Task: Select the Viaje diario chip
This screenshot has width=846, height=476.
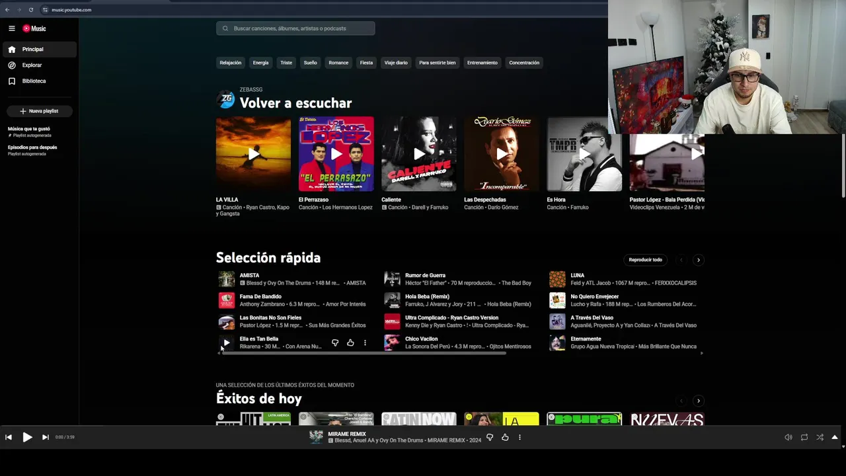Action: pyautogui.click(x=396, y=63)
